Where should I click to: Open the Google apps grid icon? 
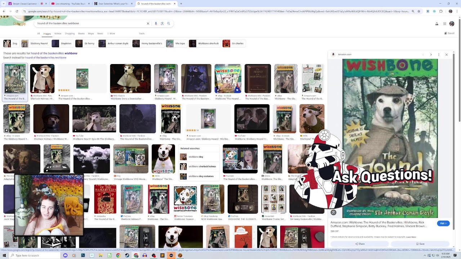click(x=445, y=24)
